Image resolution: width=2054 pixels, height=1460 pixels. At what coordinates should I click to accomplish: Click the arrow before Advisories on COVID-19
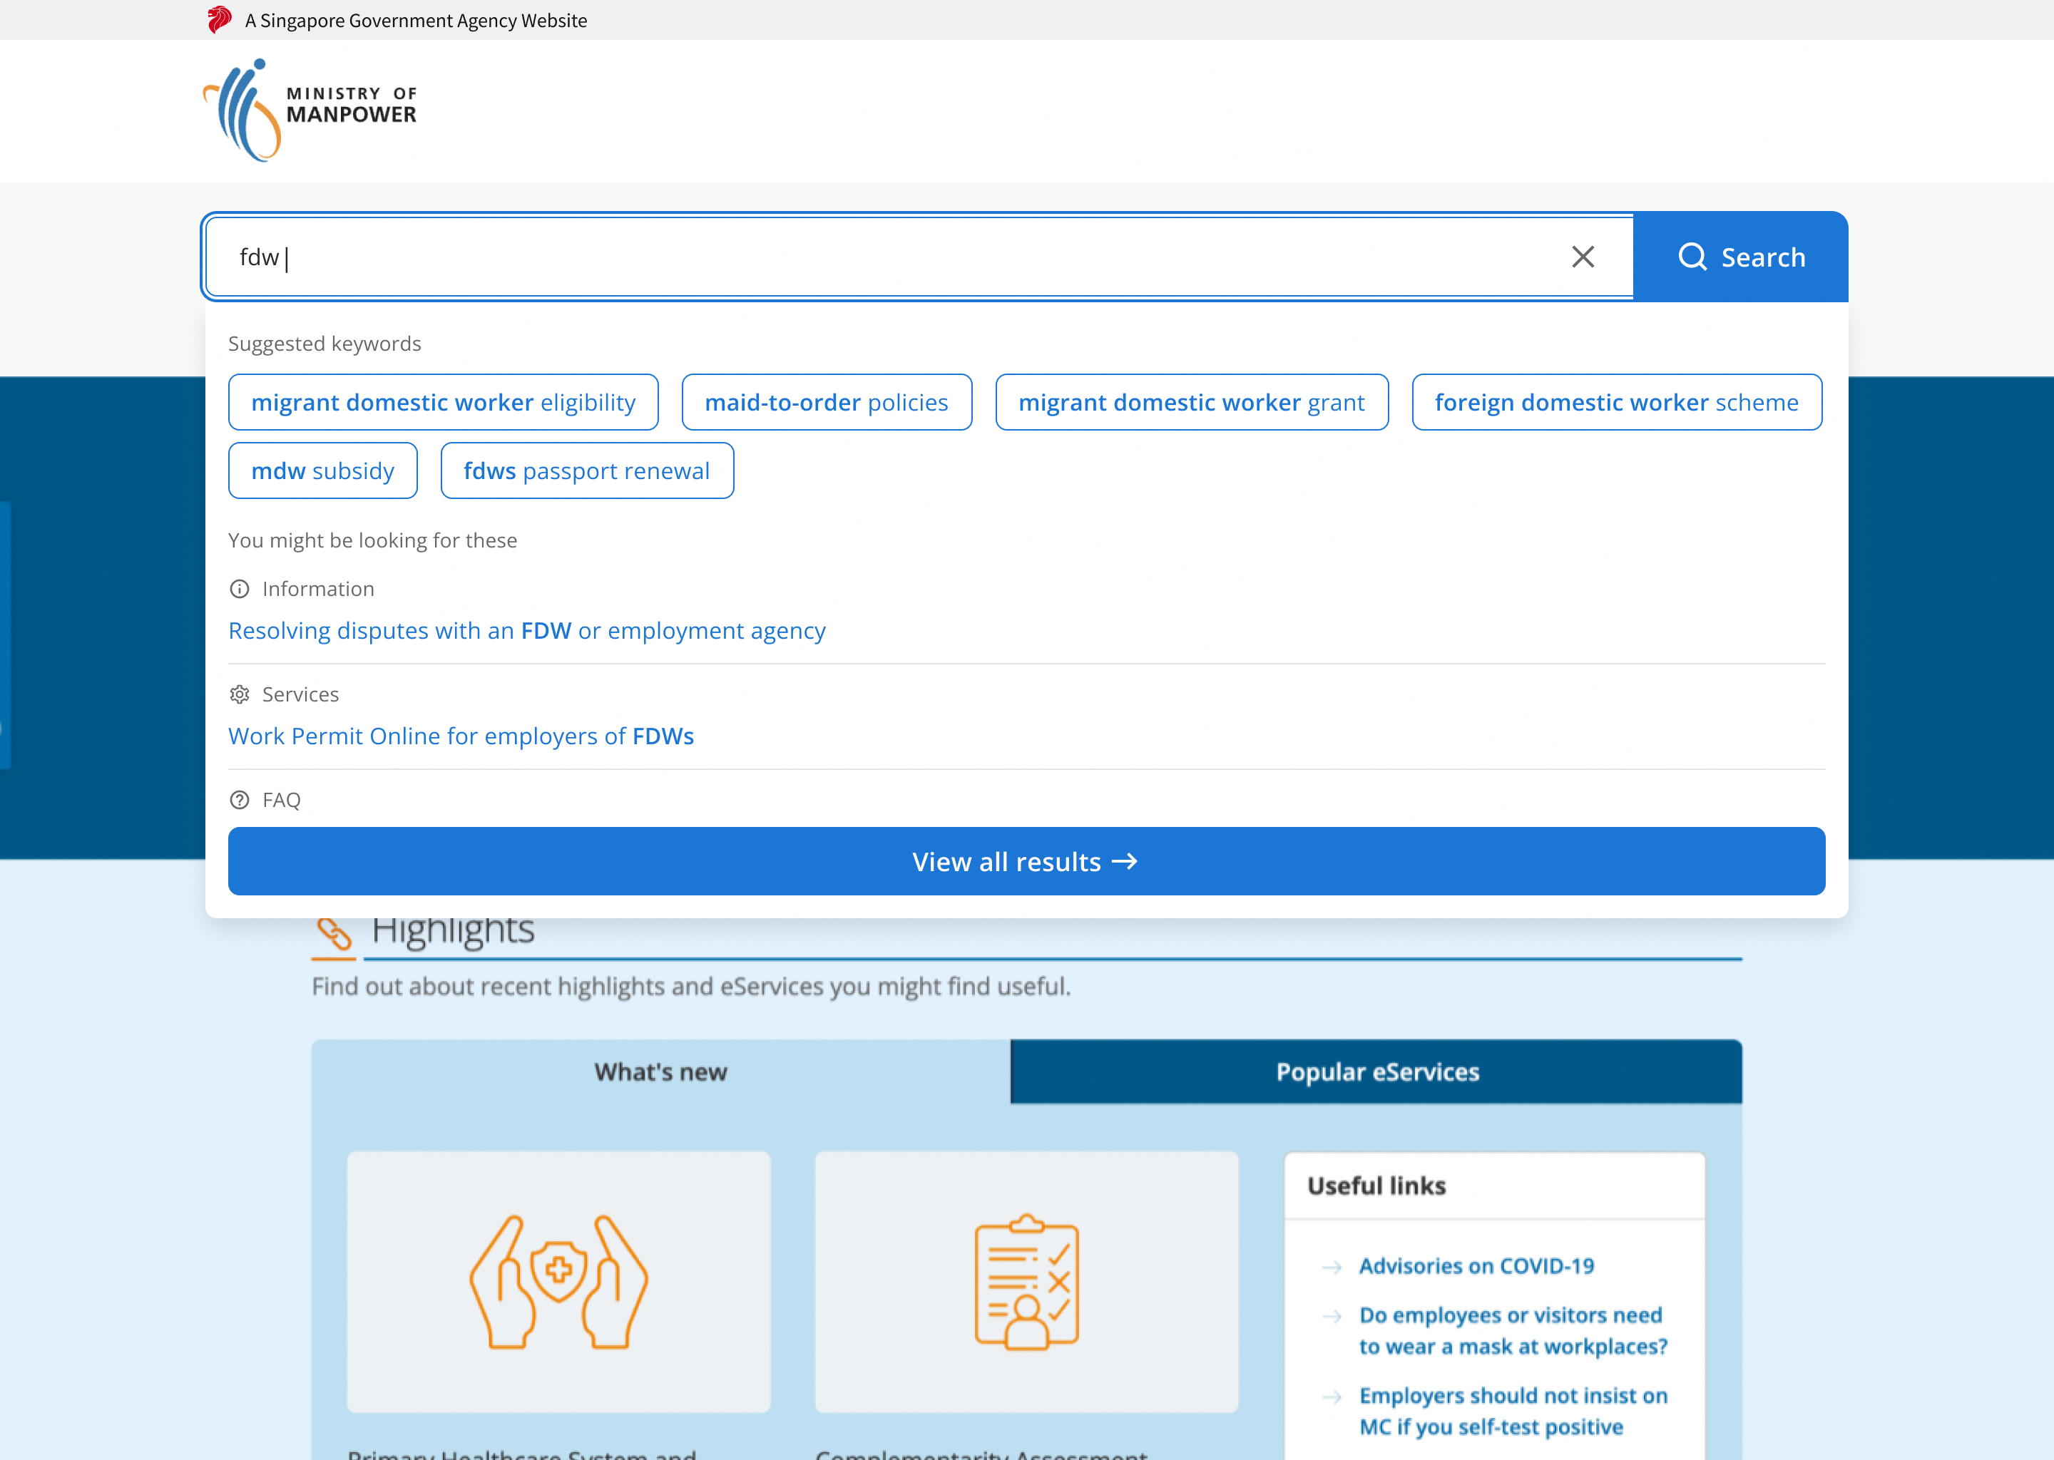1332,1268
